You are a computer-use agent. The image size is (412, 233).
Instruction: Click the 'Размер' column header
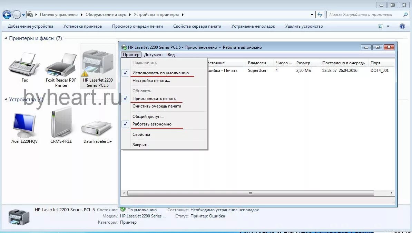307,63
